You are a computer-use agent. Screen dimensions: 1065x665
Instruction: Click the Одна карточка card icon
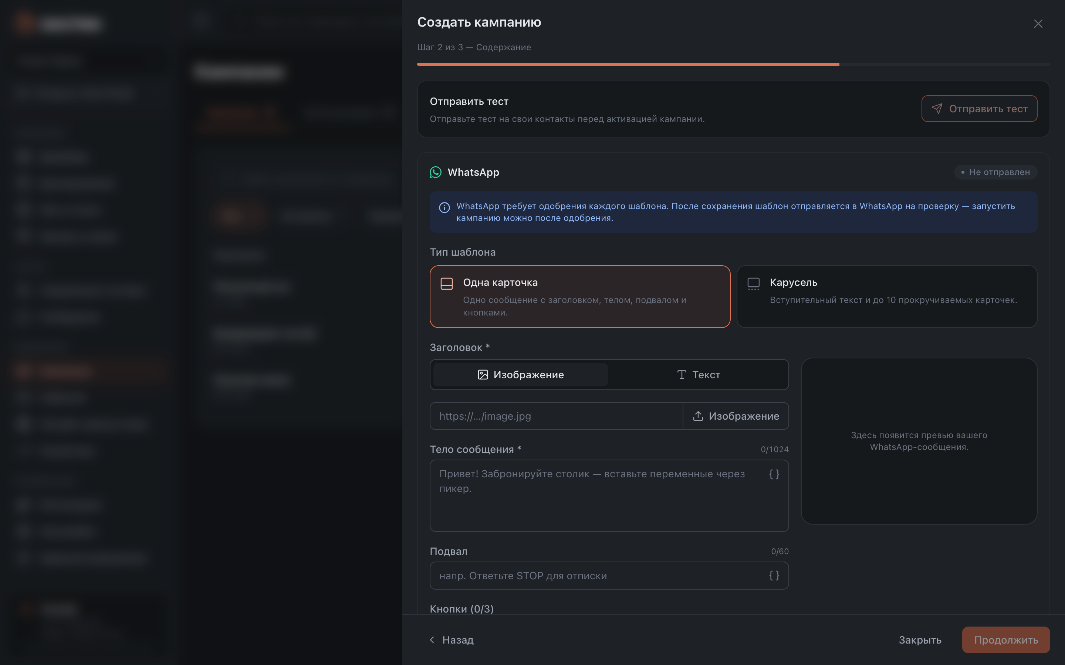pos(447,284)
